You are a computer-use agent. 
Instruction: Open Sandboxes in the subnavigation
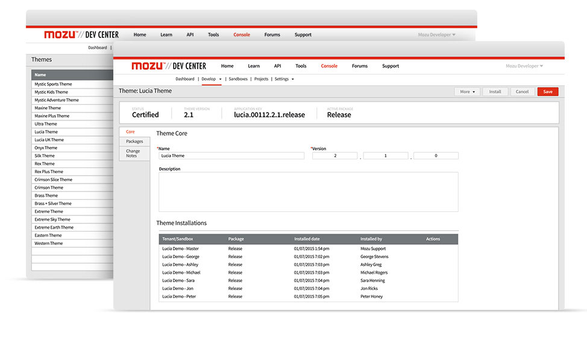(238, 79)
